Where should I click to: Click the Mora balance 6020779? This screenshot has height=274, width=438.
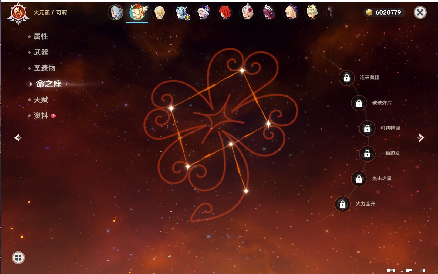point(384,12)
